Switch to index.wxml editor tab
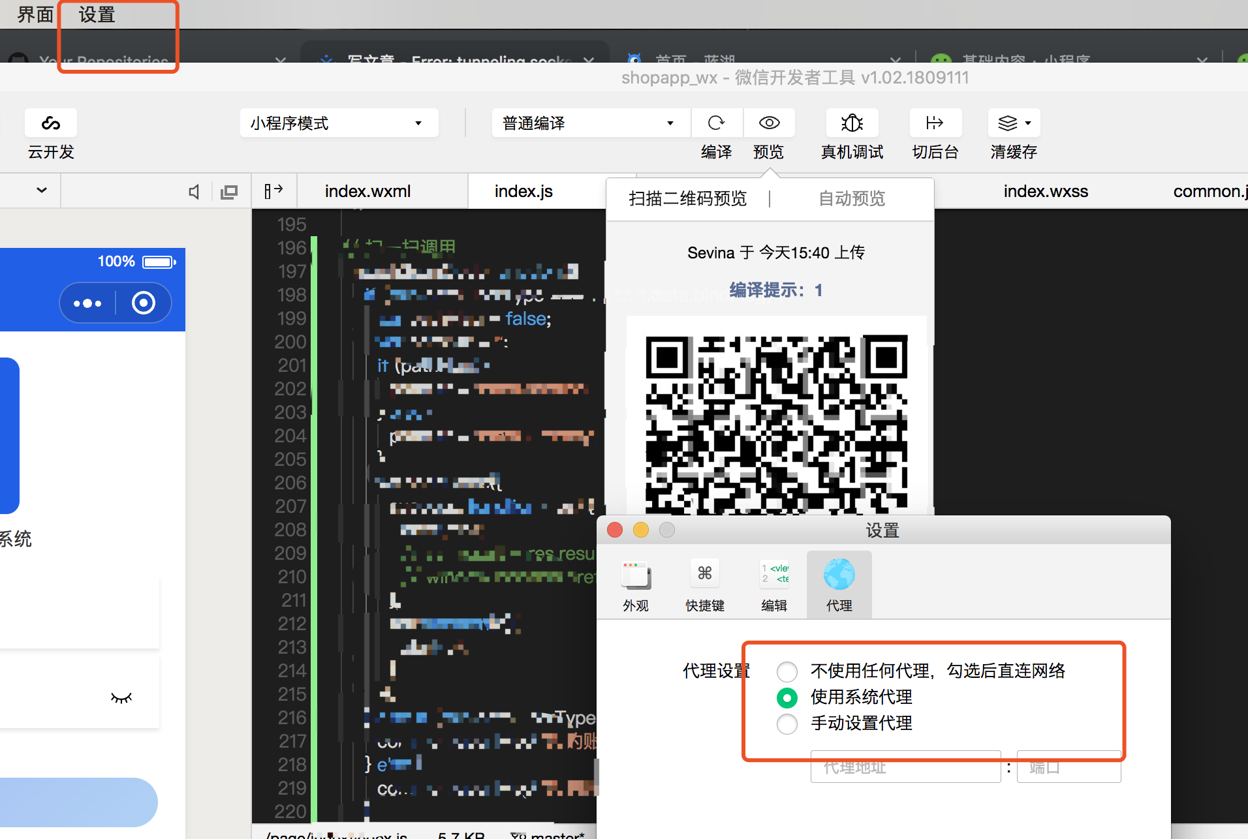The width and height of the screenshot is (1248, 839). click(x=368, y=191)
